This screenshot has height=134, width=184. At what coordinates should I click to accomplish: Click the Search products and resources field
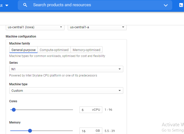click(x=95, y=5)
